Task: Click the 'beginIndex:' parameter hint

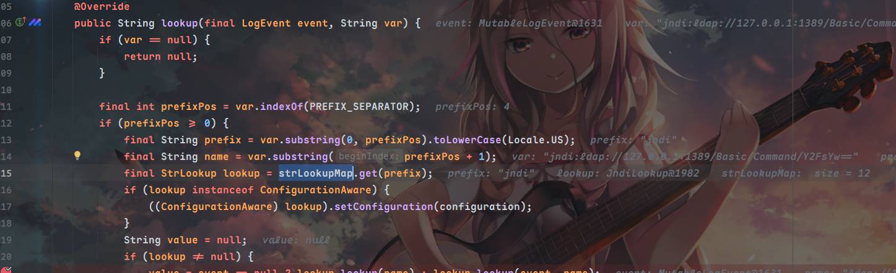Action: (x=370, y=157)
